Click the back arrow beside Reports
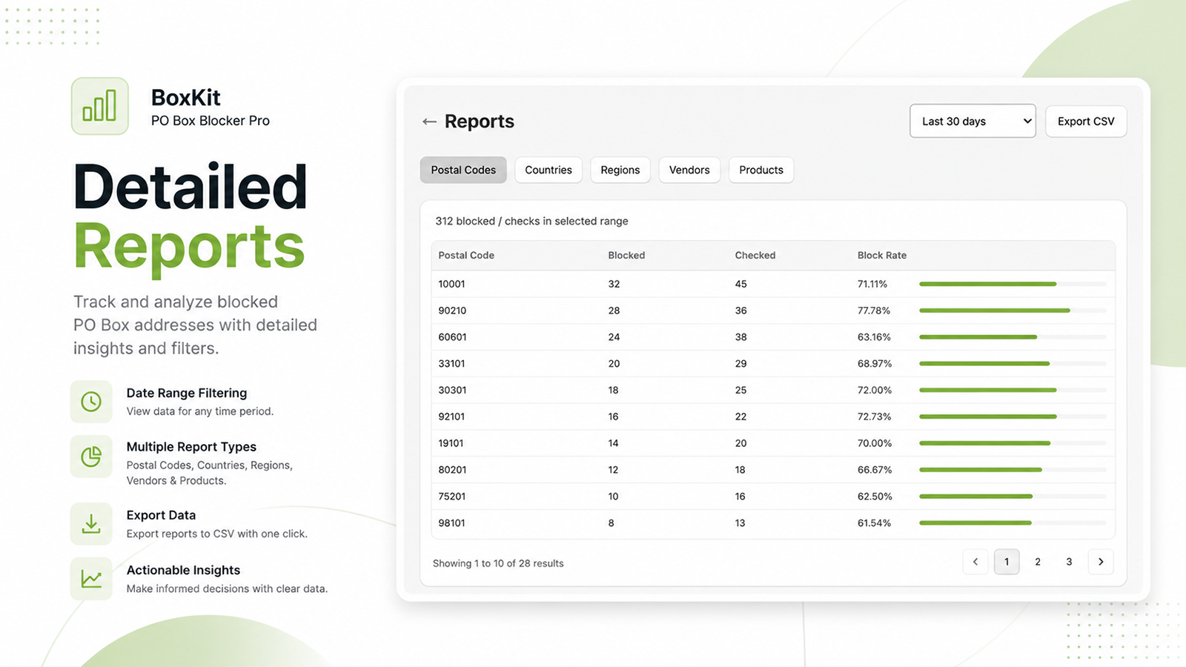The image size is (1186, 667). (x=429, y=122)
